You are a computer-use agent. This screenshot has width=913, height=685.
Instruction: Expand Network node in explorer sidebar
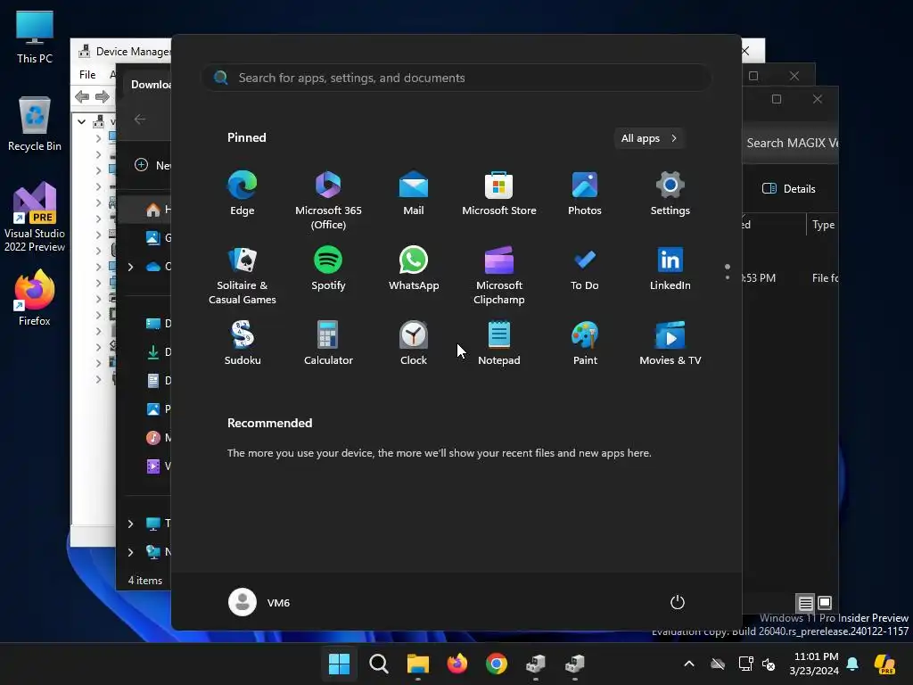(130, 552)
